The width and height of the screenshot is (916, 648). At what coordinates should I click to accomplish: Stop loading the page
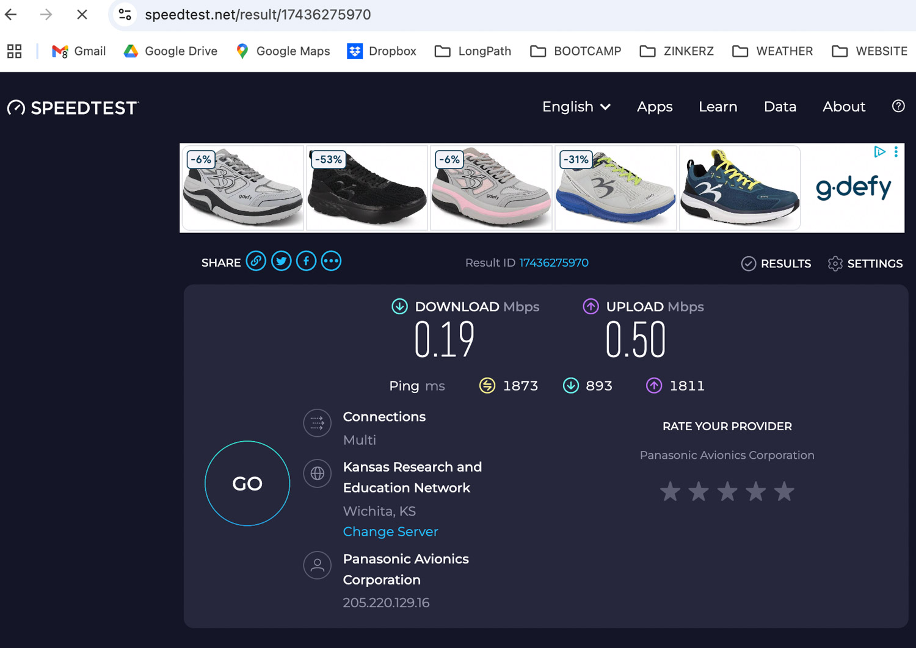pyautogui.click(x=82, y=15)
